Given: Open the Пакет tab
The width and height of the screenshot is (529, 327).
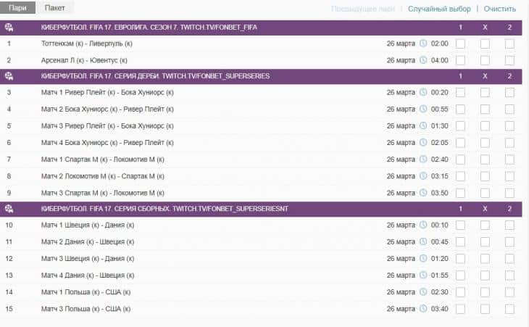Looking at the screenshot, I should 54,9.
